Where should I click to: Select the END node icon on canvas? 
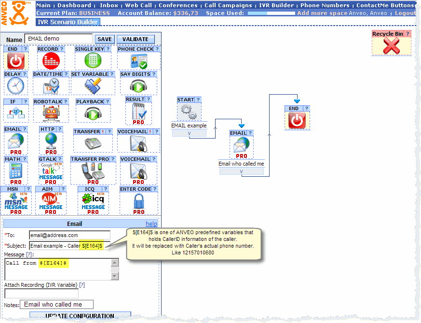[x=297, y=120]
